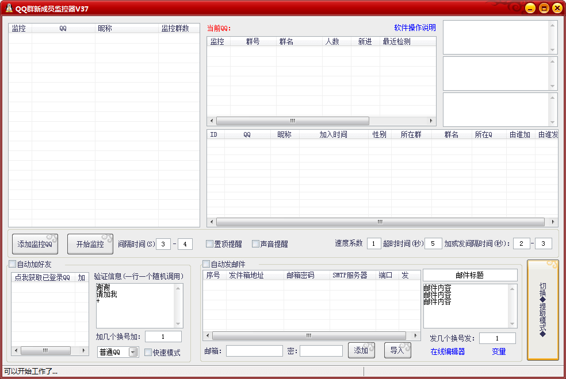Click down arrow of top-right text box
Viewport: 566px width, 379px height.
[x=552, y=50]
